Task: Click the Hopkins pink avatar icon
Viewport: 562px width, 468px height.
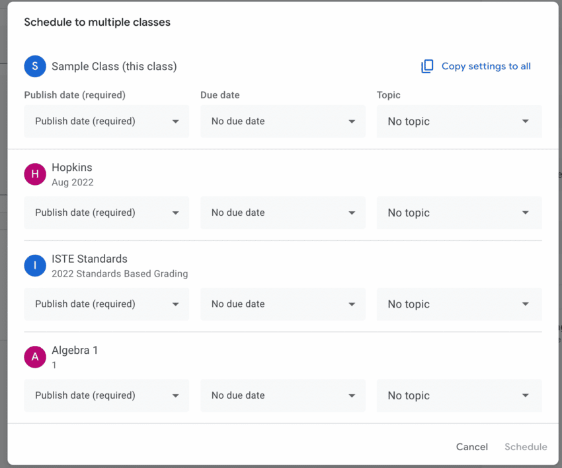Action: coord(34,174)
